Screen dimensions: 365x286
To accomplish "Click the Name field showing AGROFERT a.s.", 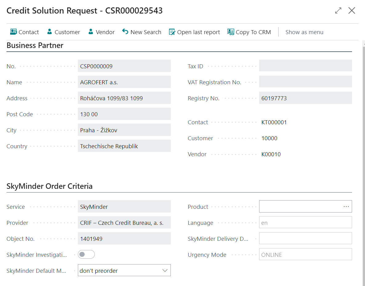I will click(124, 82).
